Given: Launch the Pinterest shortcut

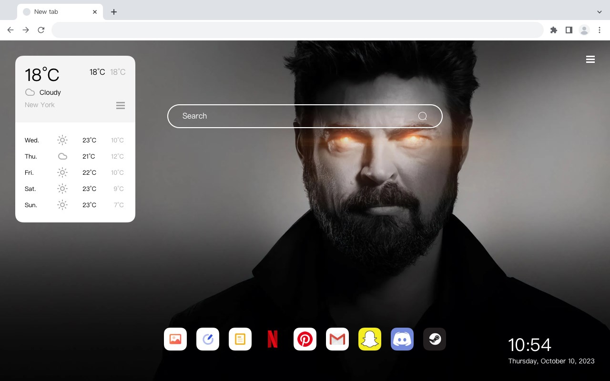Looking at the screenshot, I should (305, 339).
